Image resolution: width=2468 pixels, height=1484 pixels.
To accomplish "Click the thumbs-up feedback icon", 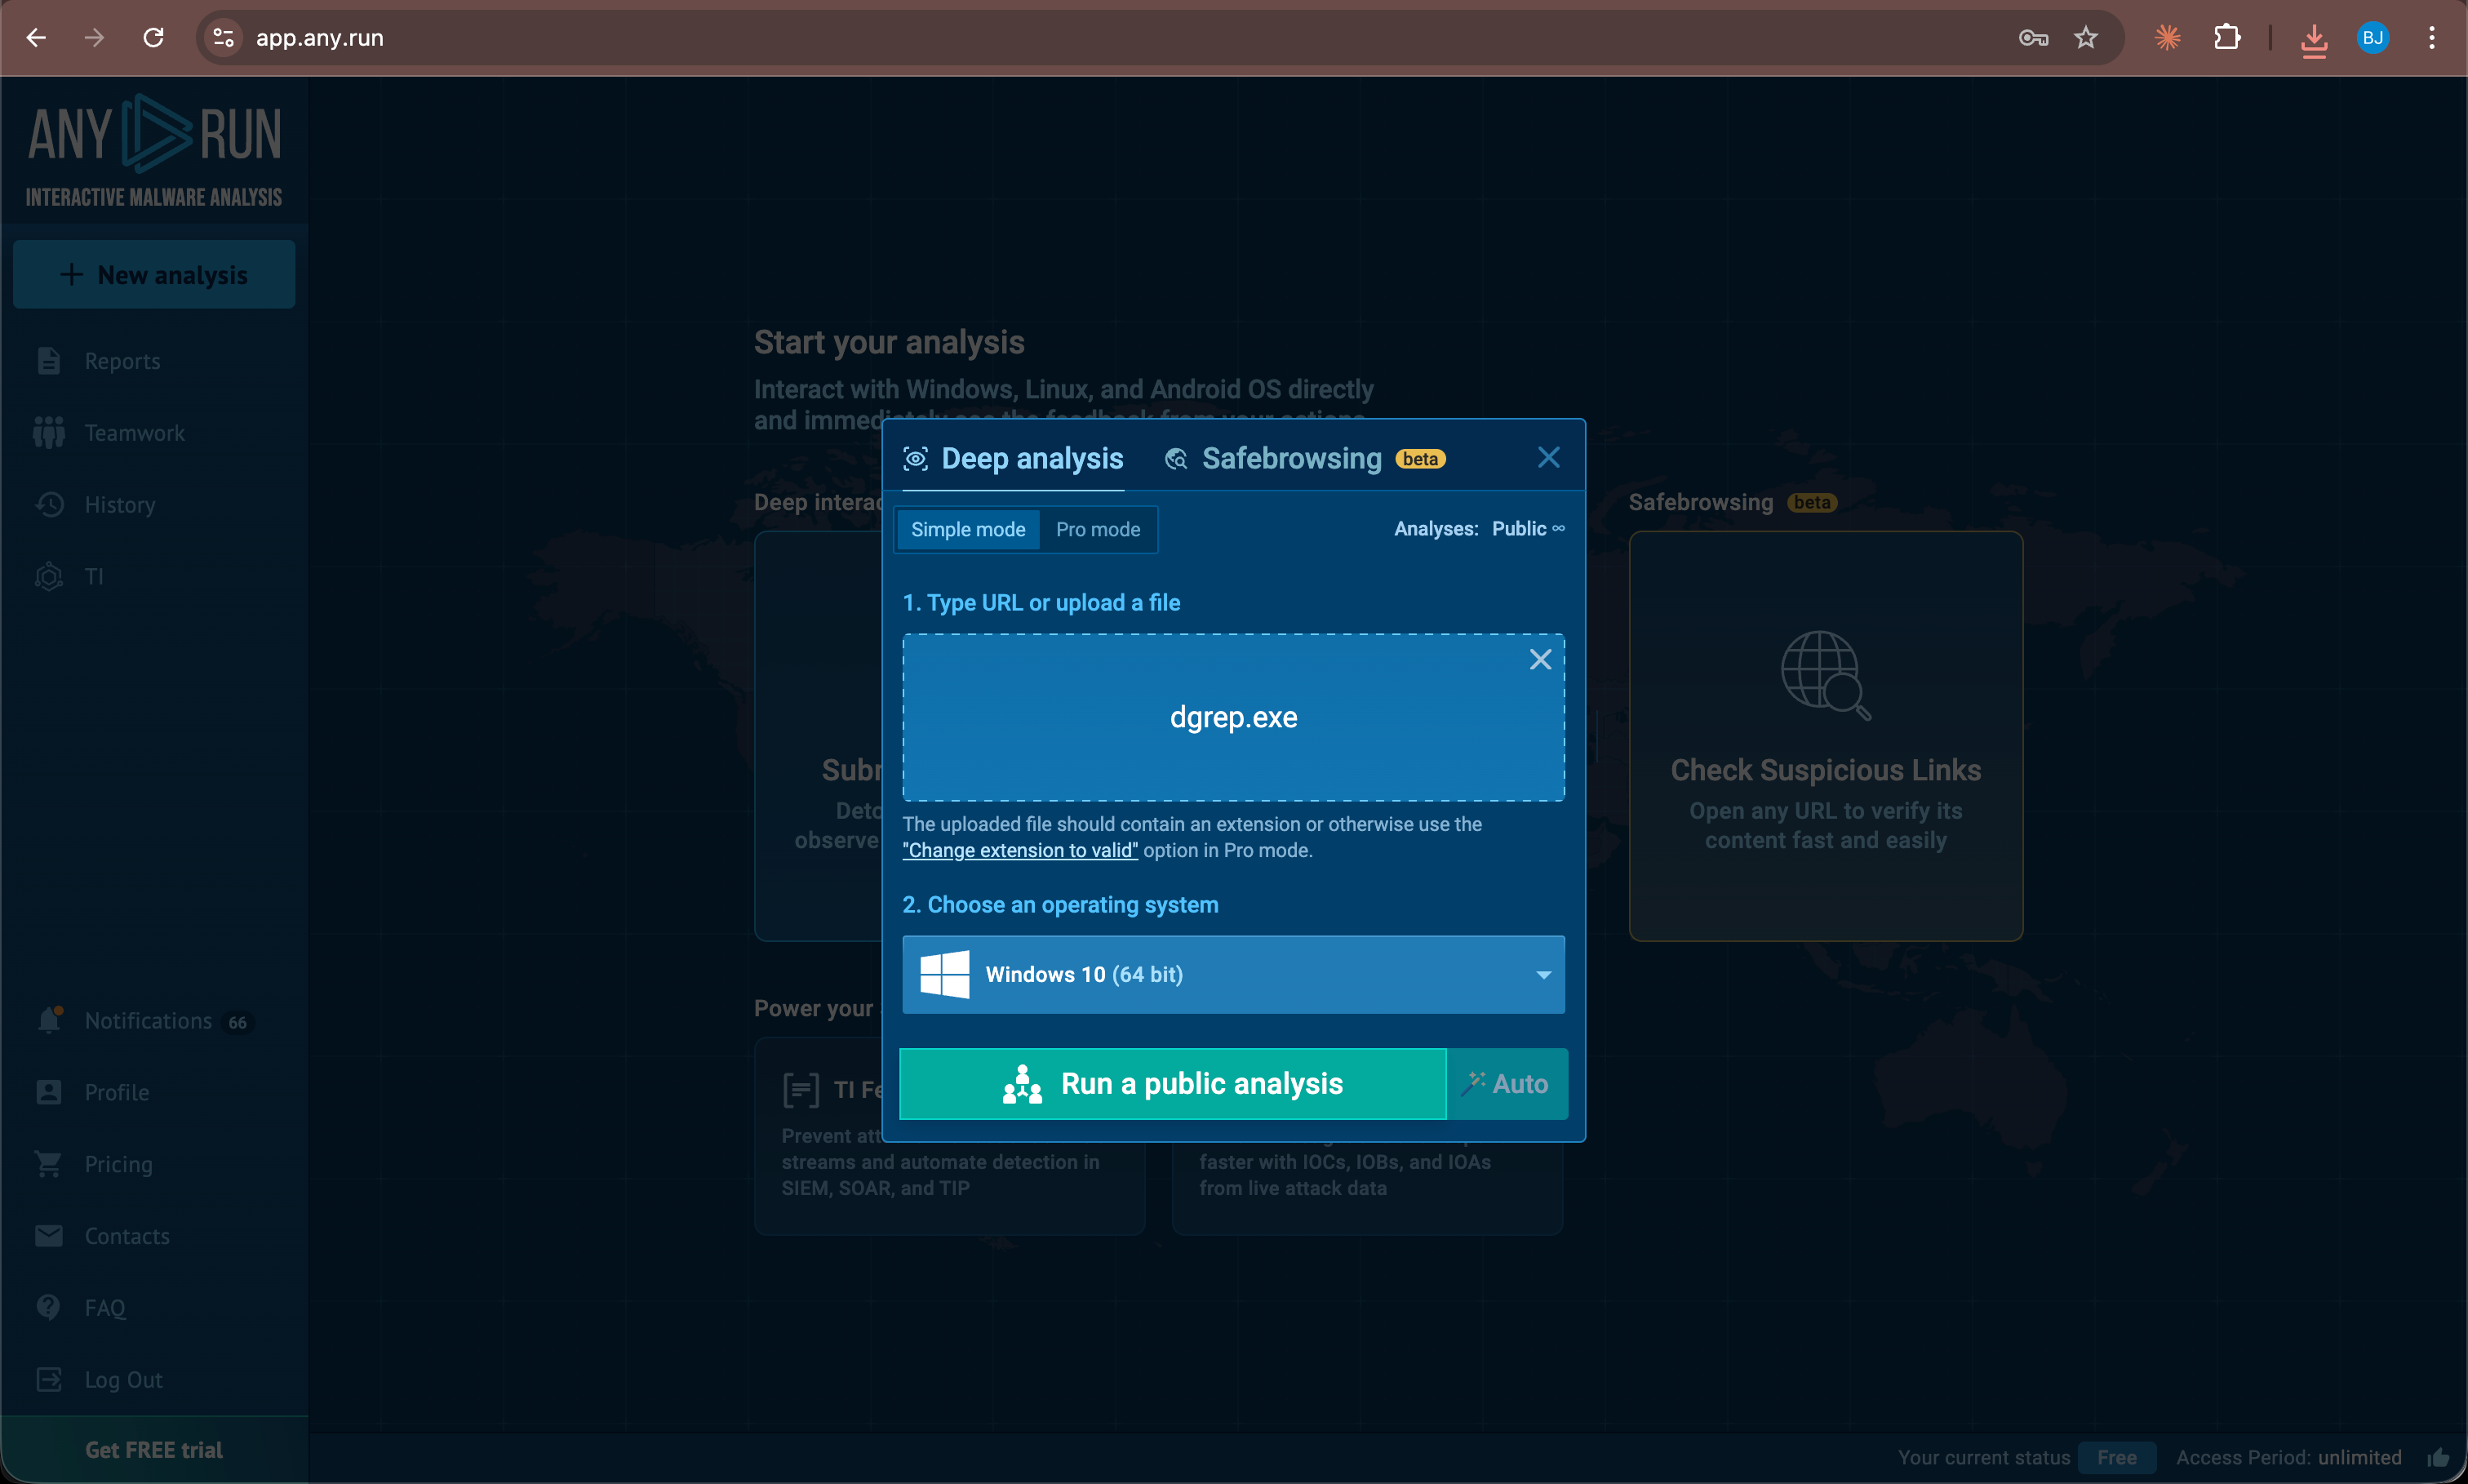I will [2438, 1457].
